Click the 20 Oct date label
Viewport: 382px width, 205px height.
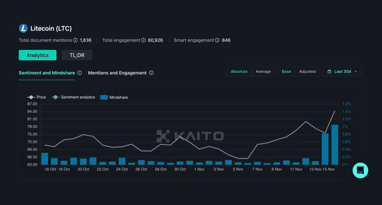(83, 169)
